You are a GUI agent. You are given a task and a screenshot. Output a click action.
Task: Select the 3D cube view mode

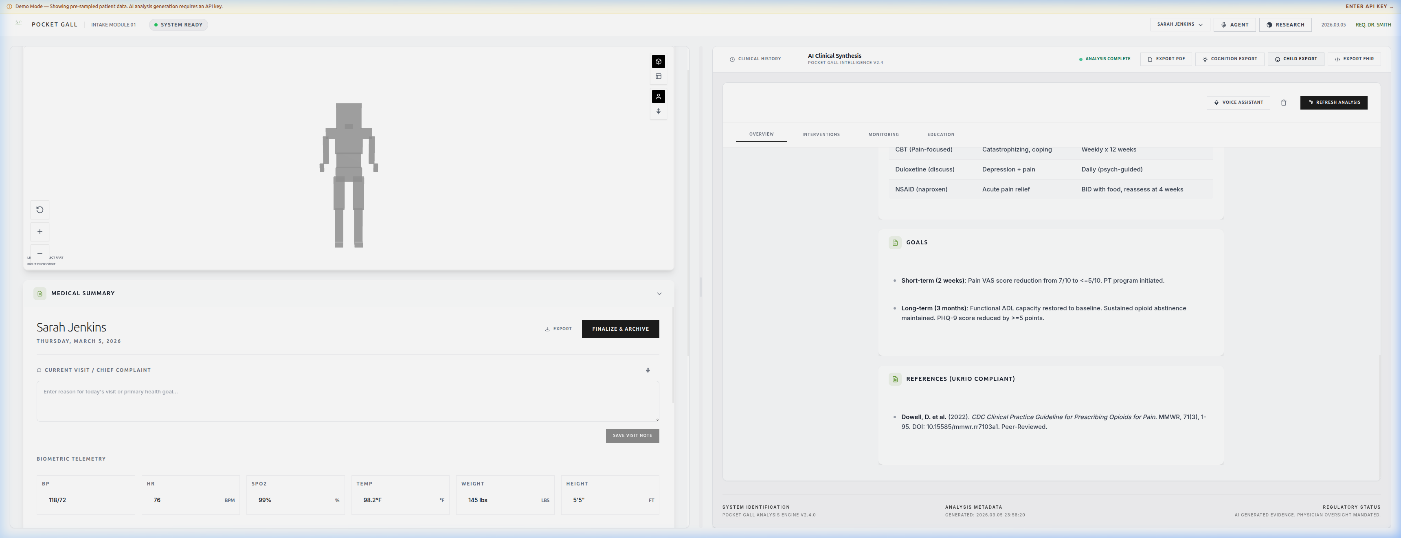pos(658,61)
